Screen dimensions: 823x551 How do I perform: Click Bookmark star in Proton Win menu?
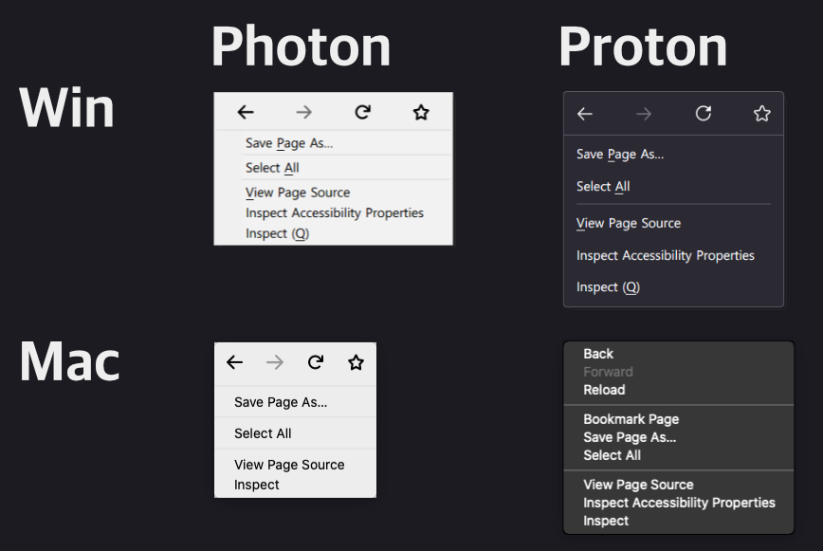(762, 114)
